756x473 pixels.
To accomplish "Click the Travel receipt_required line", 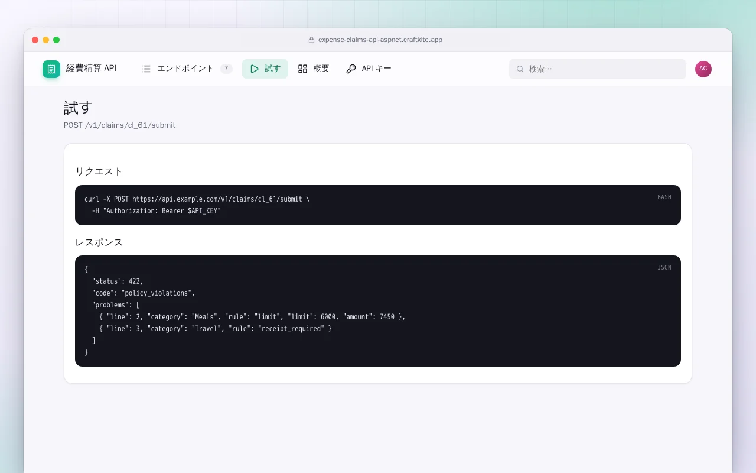I will (216, 329).
